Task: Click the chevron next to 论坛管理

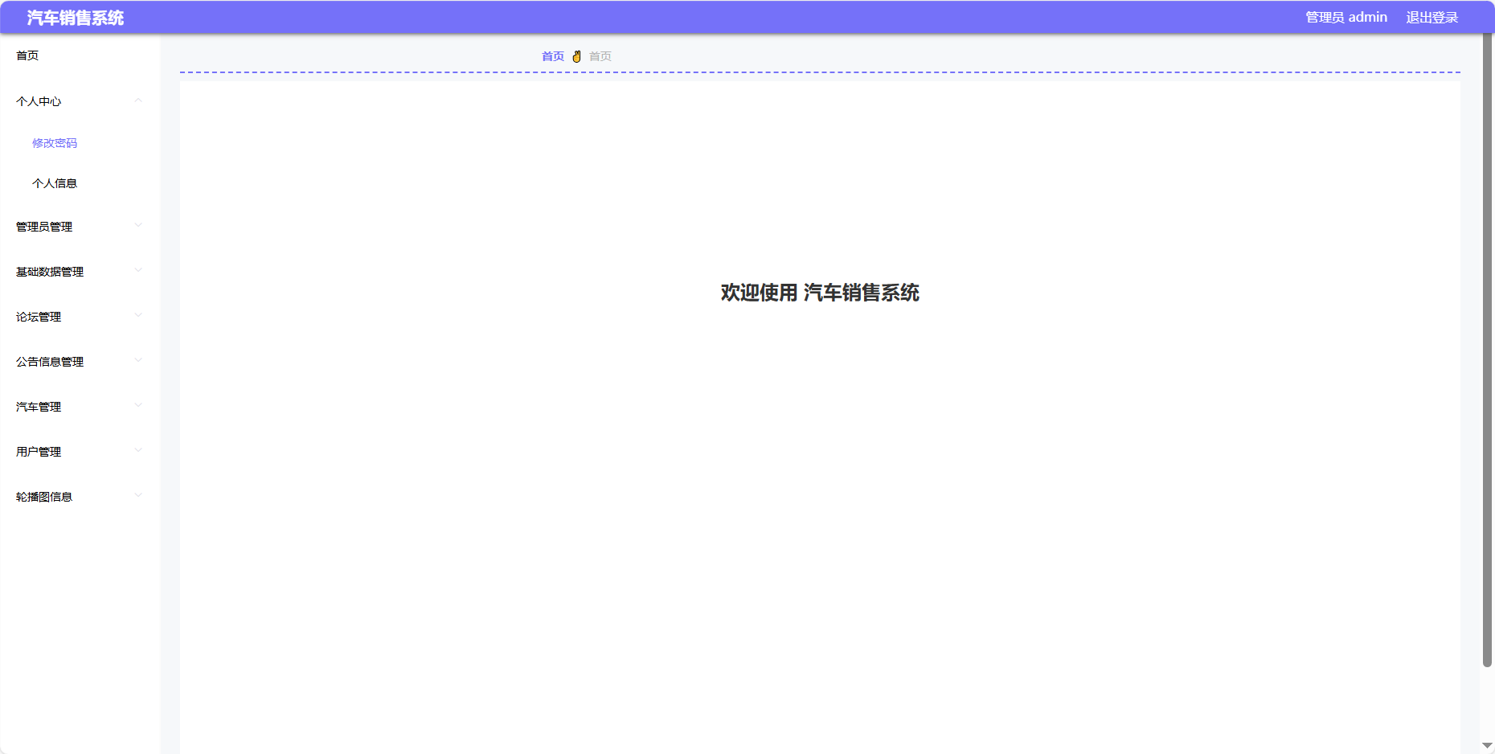Action: click(x=138, y=316)
